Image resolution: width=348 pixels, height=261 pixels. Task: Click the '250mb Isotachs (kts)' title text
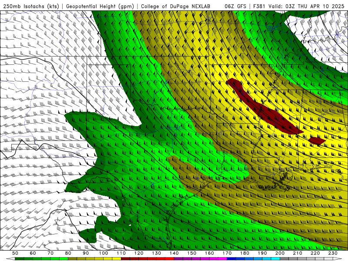pyautogui.click(x=31, y=6)
